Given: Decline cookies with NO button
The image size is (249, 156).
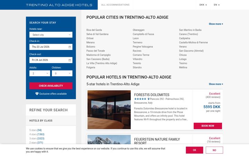Looking at the screenshot, I should click(214, 150).
